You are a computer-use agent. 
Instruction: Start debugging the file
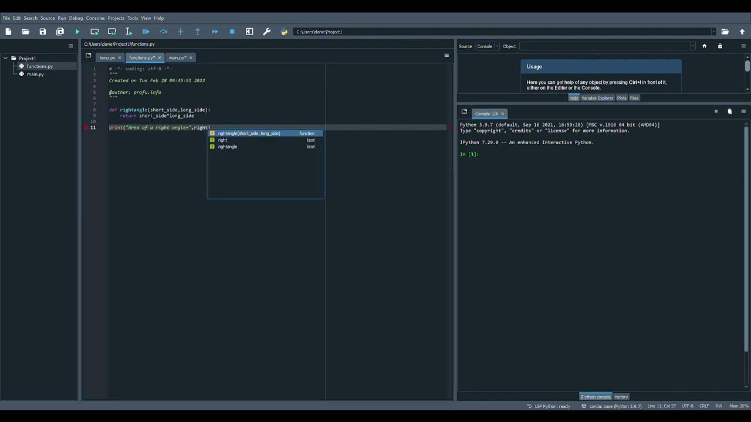click(x=146, y=32)
